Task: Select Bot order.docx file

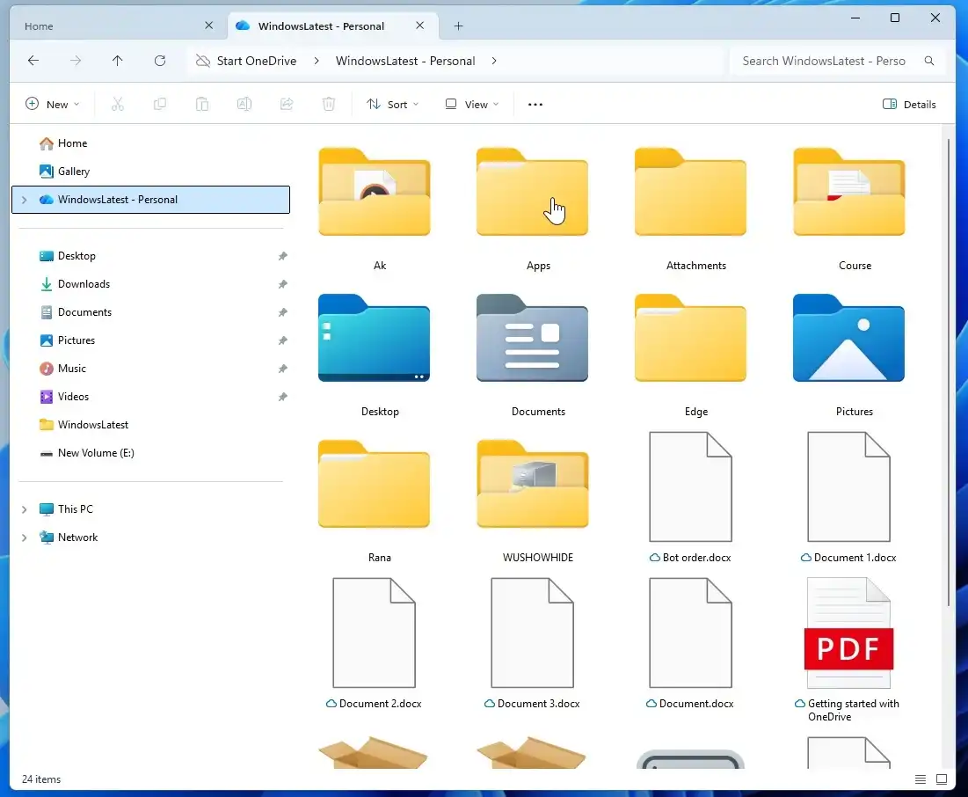Action: click(690, 498)
